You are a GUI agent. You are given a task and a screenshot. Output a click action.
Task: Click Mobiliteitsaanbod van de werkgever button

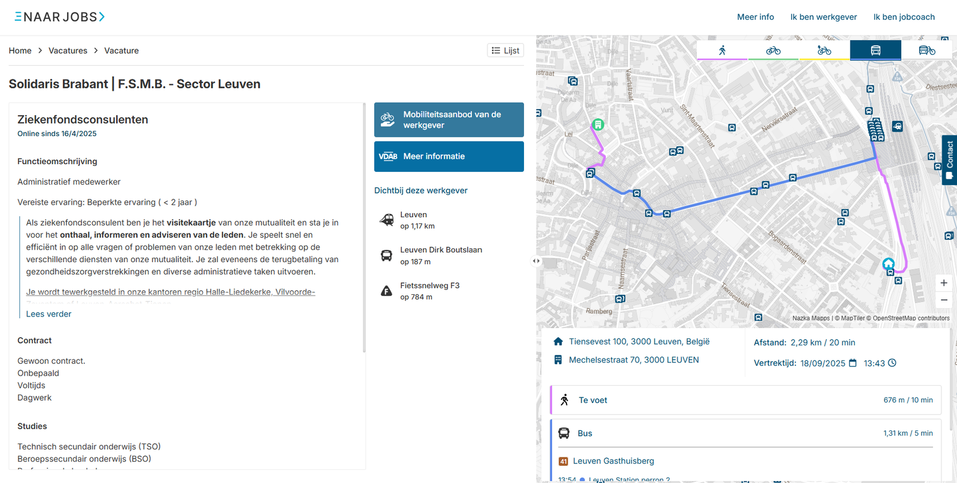(449, 120)
